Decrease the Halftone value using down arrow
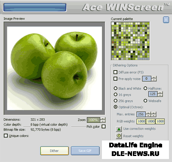 click(x=160, y=95)
